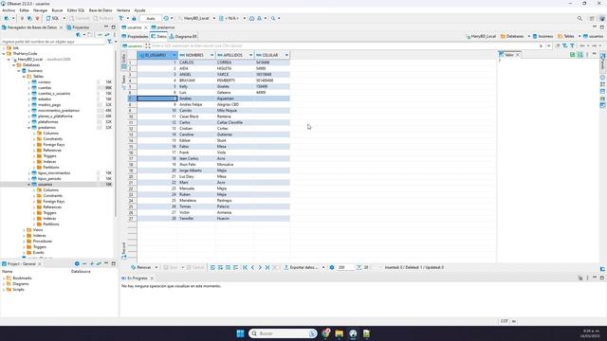Image resolution: width=607 pixels, height=341 pixels.
Task: Open the SQL editor toolbar button
Action: tap(53, 18)
